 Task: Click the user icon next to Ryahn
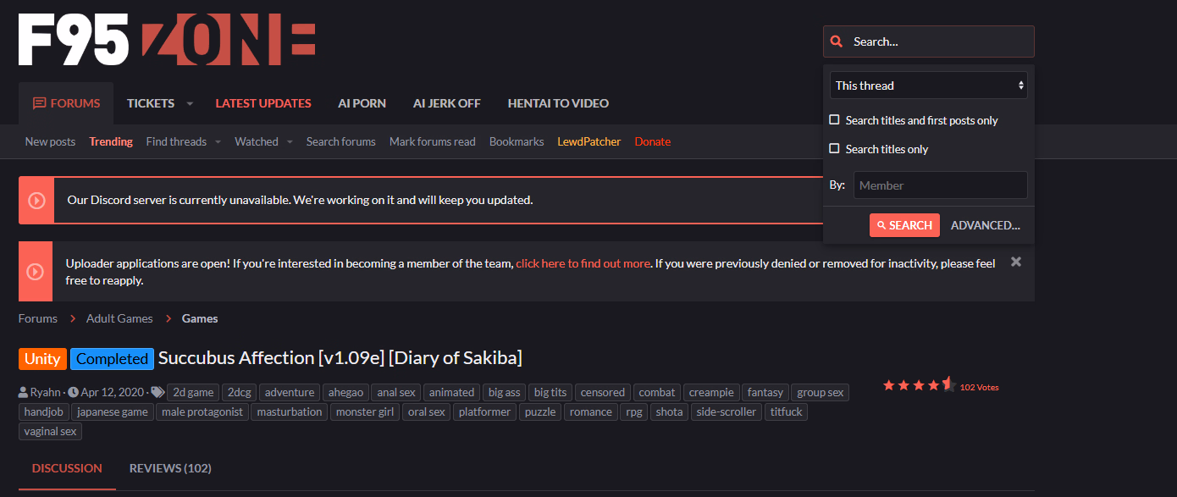click(x=24, y=392)
